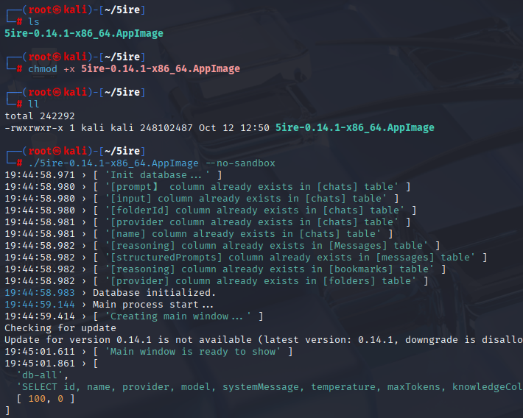
Task: Click the 'ls' command on the first prompt
Action: click(x=34, y=21)
